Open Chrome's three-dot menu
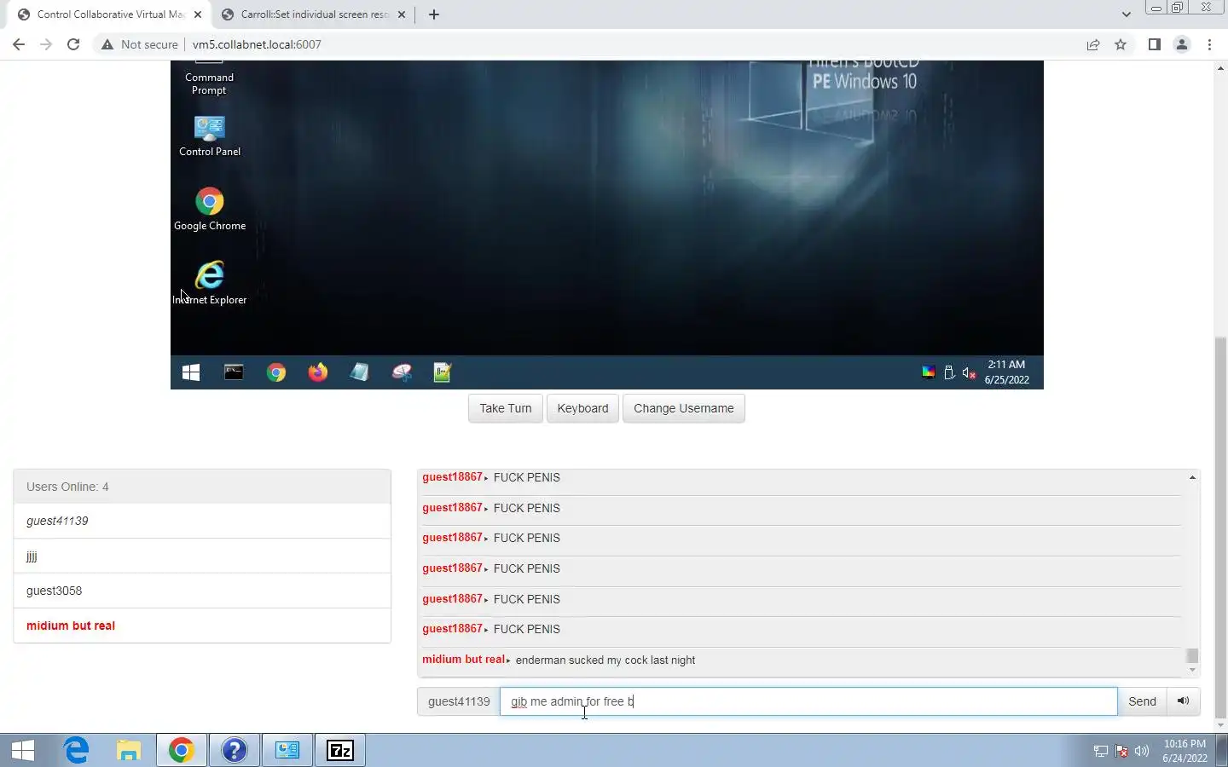Image resolution: width=1228 pixels, height=767 pixels. click(x=1209, y=44)
